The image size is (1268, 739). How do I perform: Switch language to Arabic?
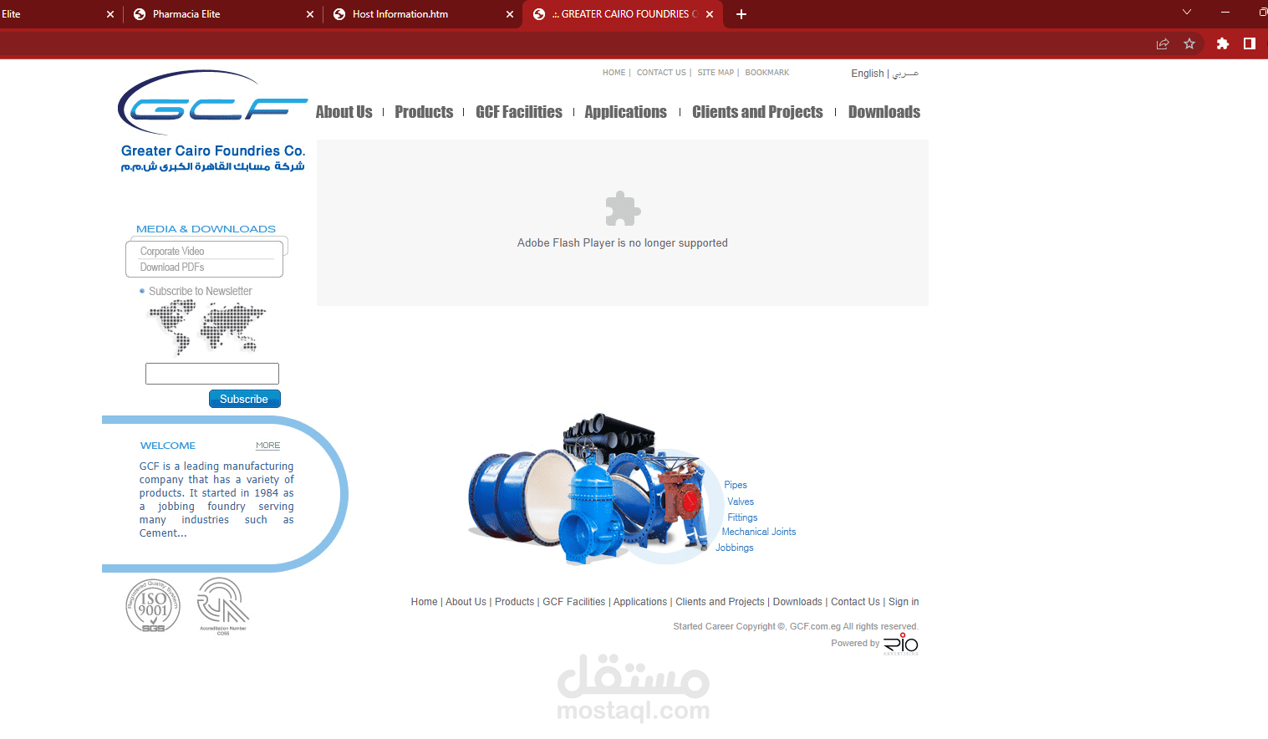[x=905, y=74]
